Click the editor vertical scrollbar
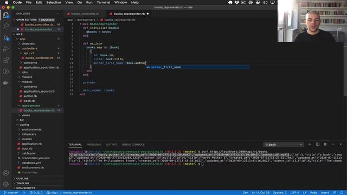 click(345, 71)
